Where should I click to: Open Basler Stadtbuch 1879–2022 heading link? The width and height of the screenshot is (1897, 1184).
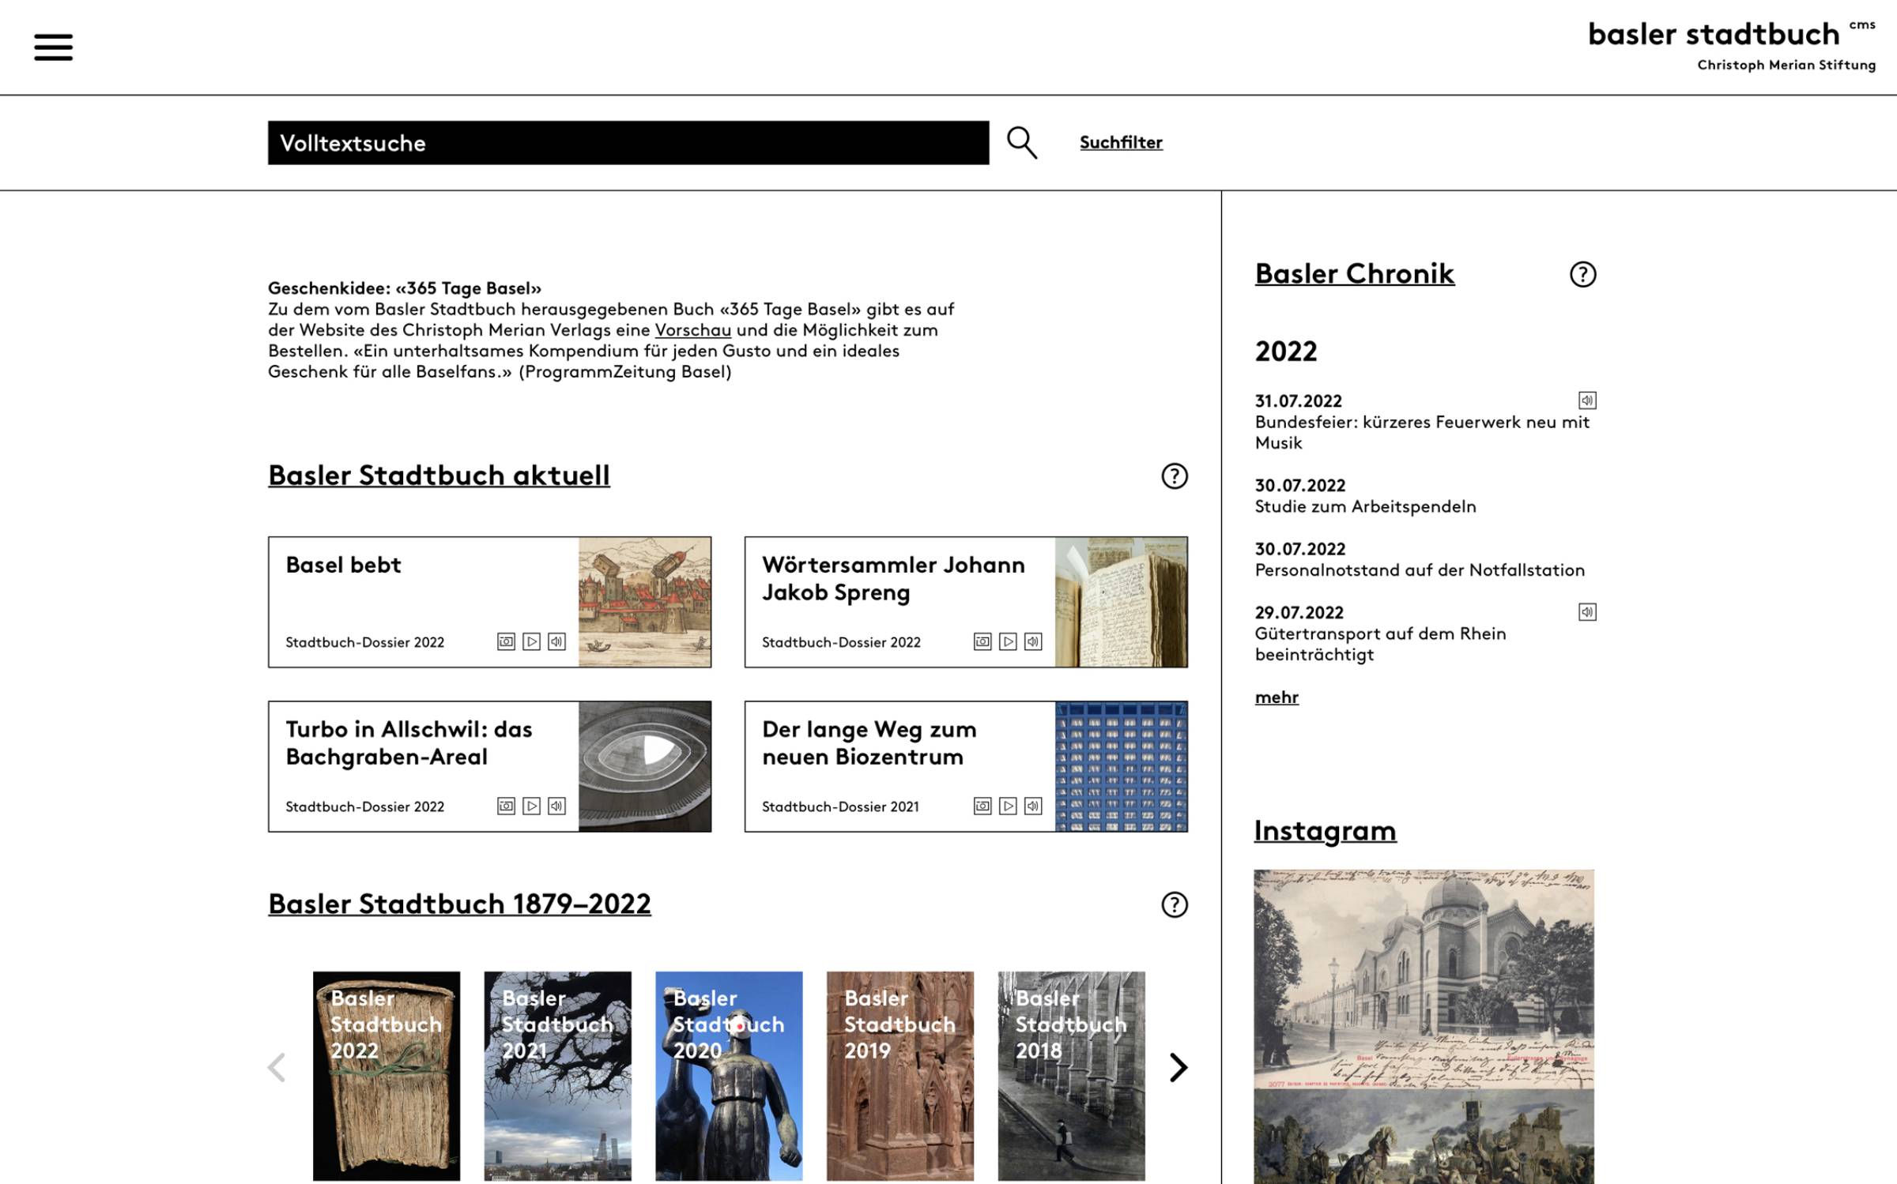click(459, 904)
